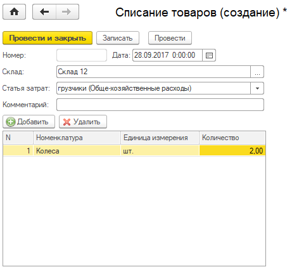This screenshot has width=292, height=267.
Task: Click Провести и закрыть button
Action: [x=48, y=38]
